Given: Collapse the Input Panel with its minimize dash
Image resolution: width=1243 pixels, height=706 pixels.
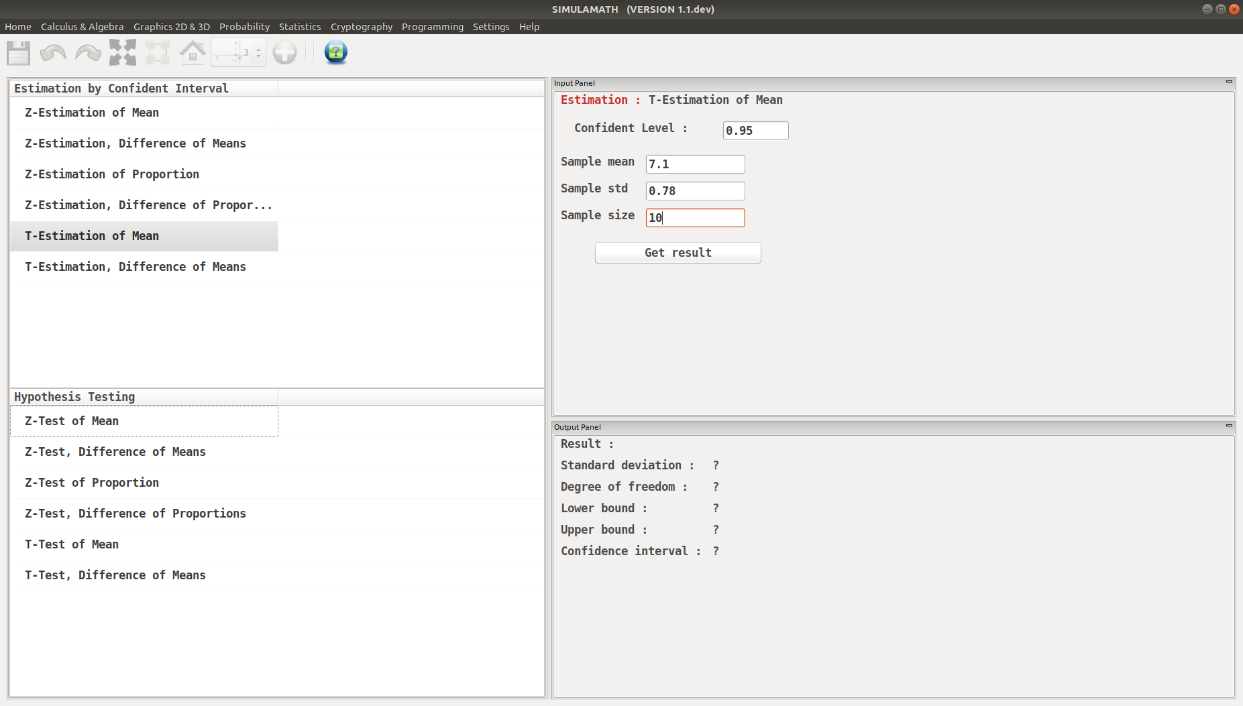Looking at the screenshot, I should 1229,82.
